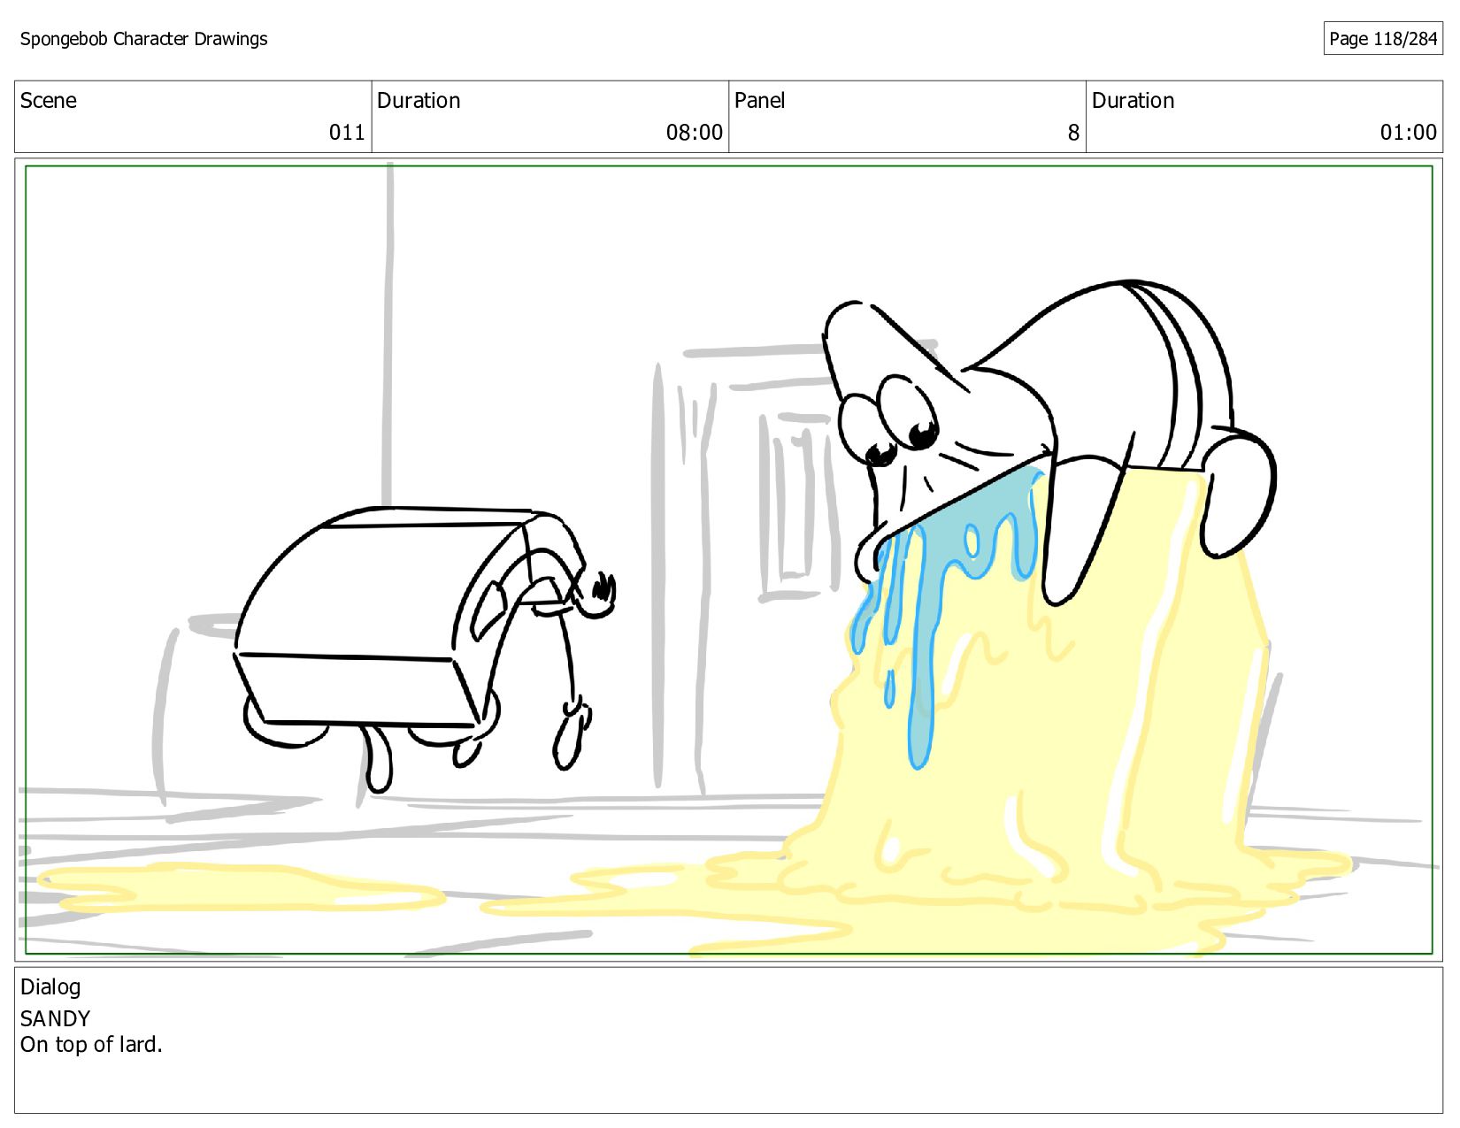Click the scene duration value '08:00'
This screenshot has height=1128, width=1460.
pyautogui.click(x=695, y=133)
